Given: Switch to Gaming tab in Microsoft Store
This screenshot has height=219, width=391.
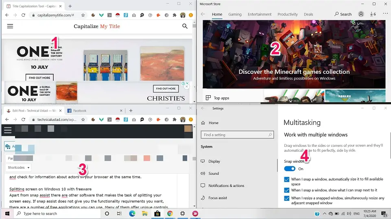Looking at the screenshot, I should coord(235,14).
